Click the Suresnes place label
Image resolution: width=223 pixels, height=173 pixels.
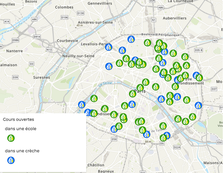coord(41,77)
